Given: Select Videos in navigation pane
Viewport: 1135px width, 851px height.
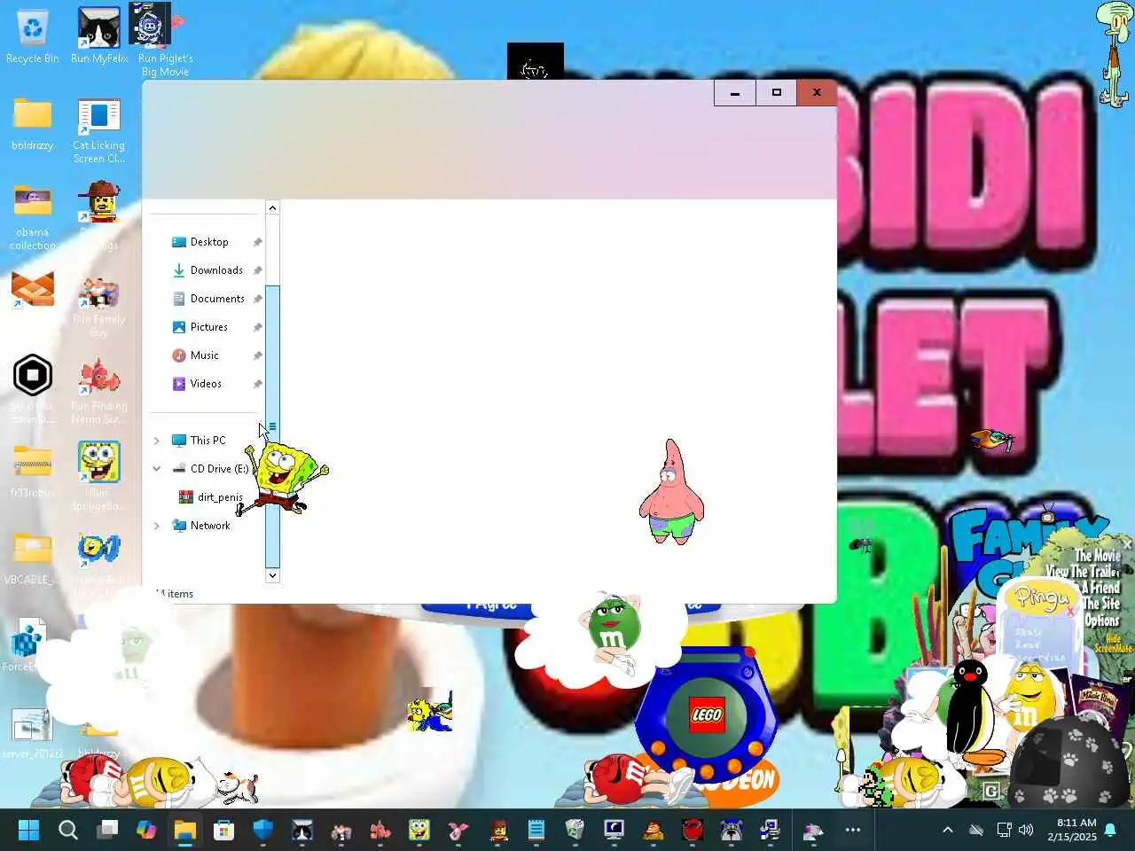Looking at the screenshot, I should (207, 384).
